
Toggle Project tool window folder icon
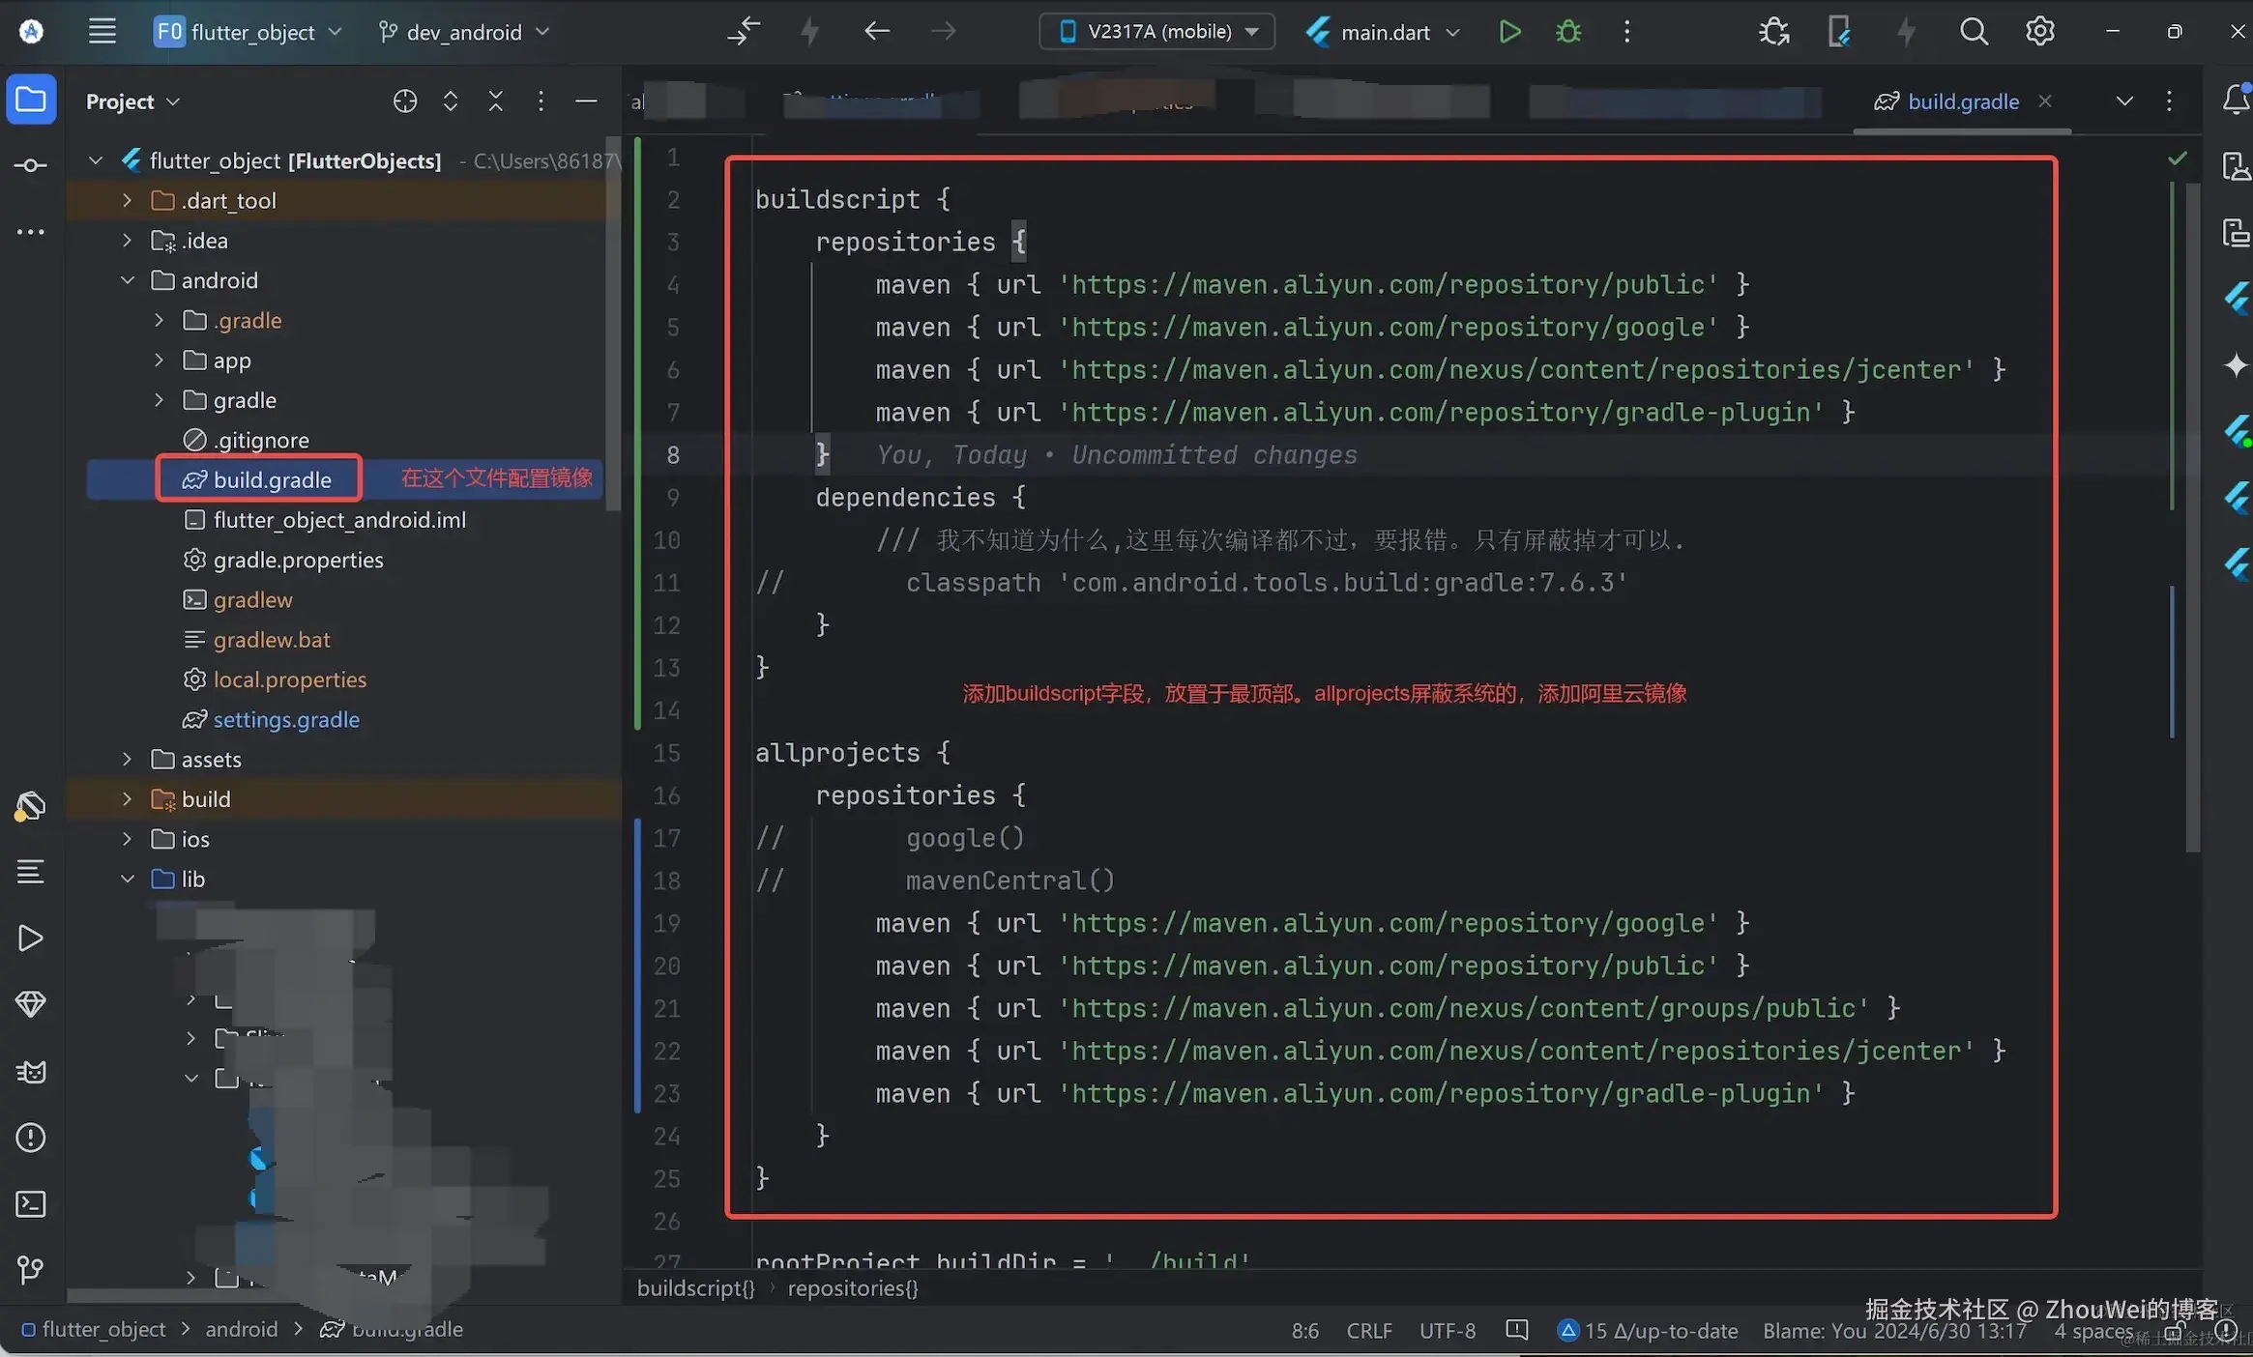click(x=30, y=100)
